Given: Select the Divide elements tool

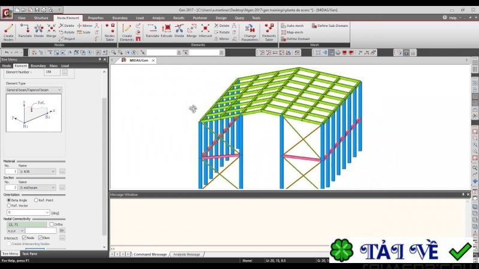Looking at the screenshot, I should 179,31.
